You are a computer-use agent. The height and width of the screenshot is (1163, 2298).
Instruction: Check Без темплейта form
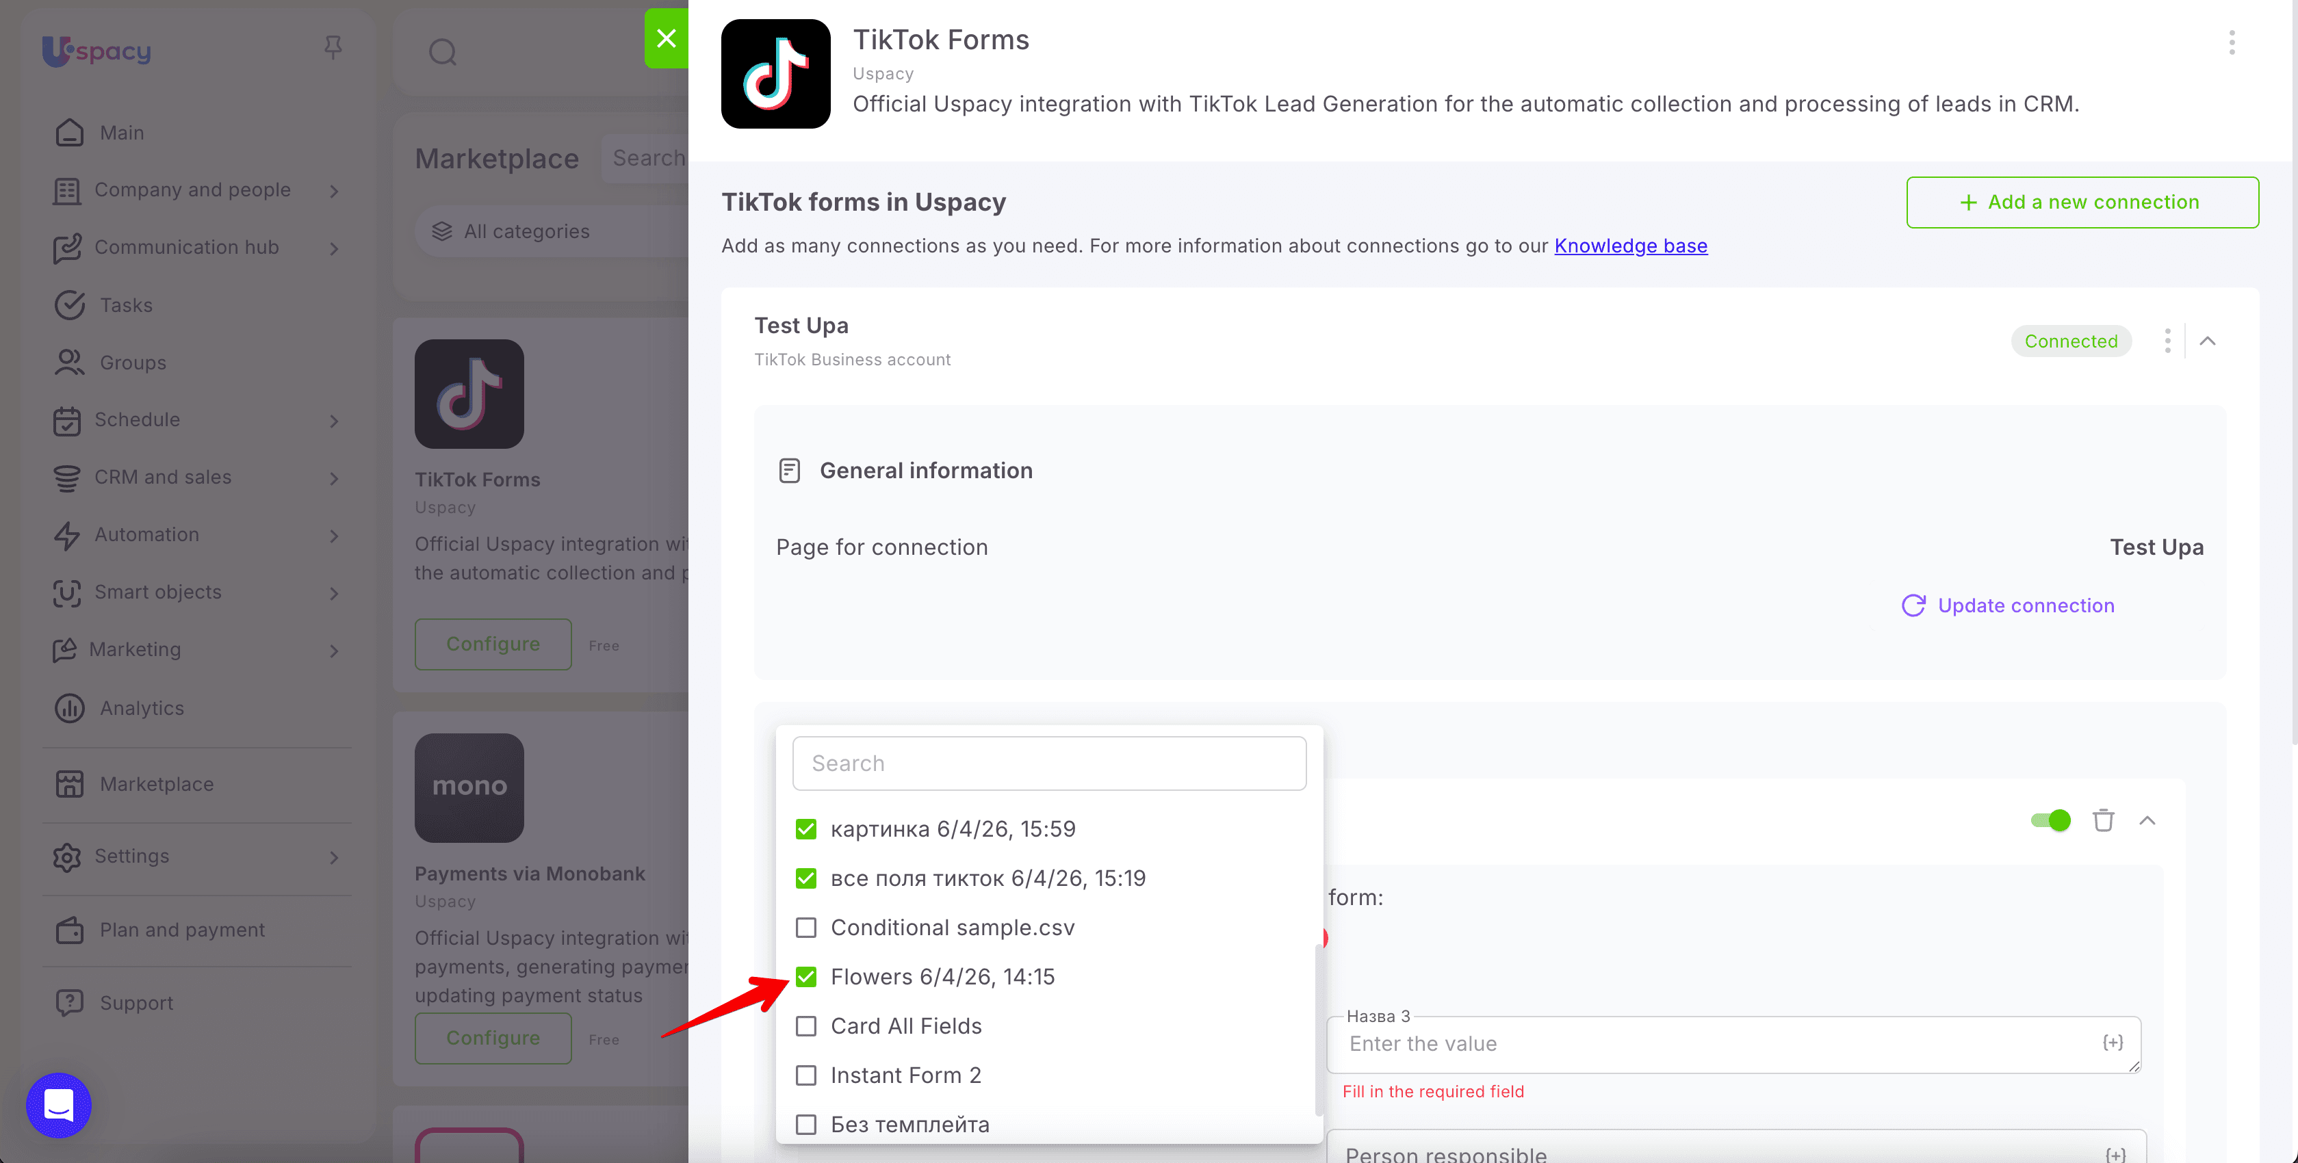[x=805, y=1124]
